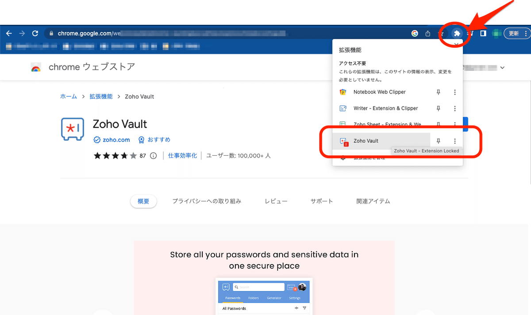Bookmark this page with star icon
This screenshot has height=315, width=531.
(441, 33)
